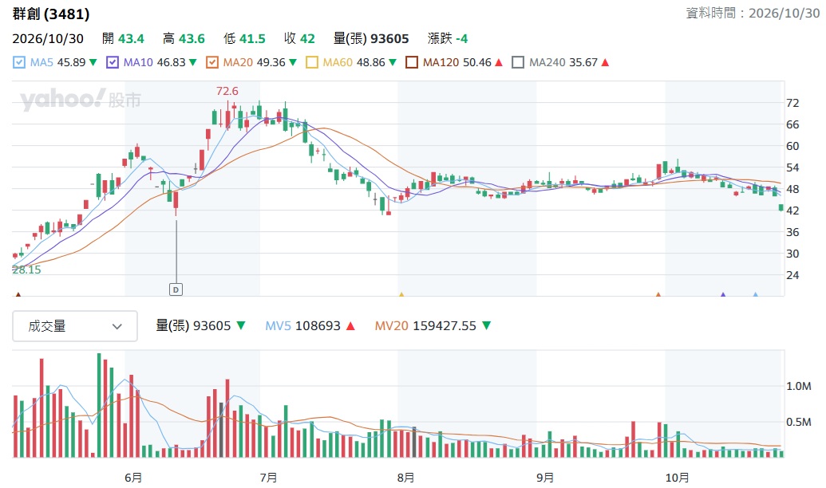This screenshot has height=488, width=826.
Task: Click the 資料時間：2026/10/30 timestamp
Action: click(753, 14)
